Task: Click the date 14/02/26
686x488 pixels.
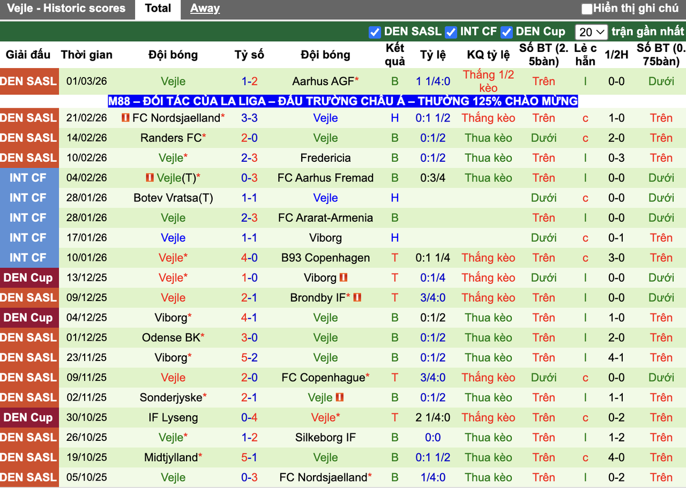Action: pyautogui.click(x=87, y=138)
